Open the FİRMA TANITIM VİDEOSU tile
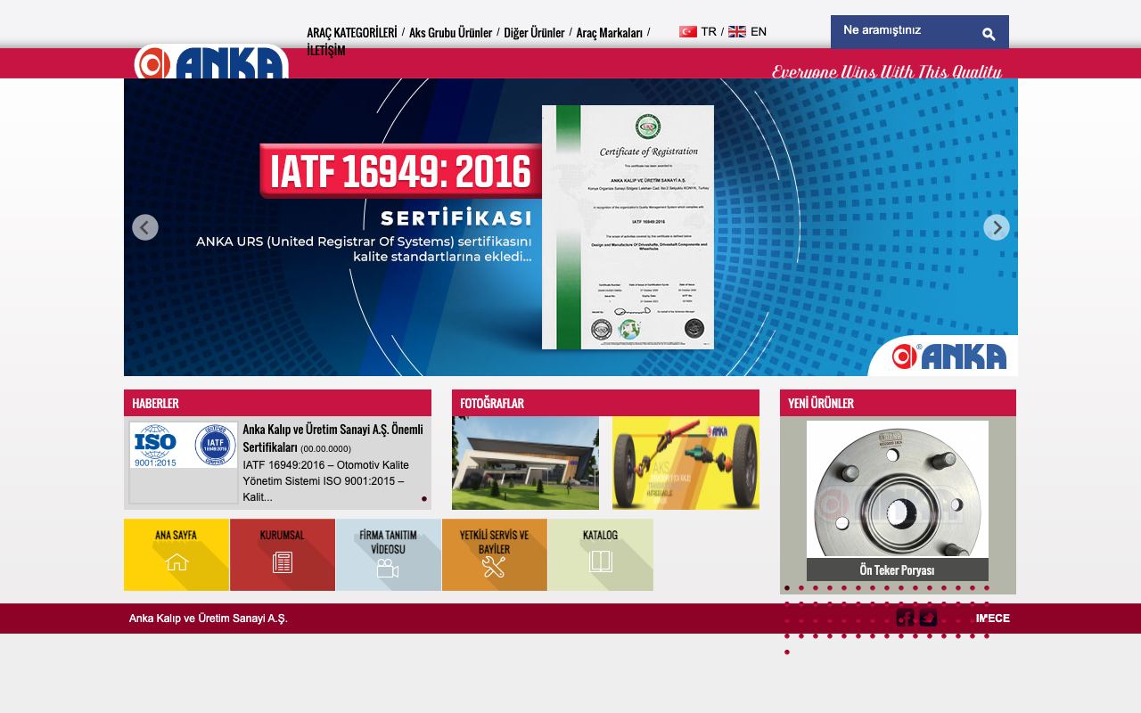 389,554
